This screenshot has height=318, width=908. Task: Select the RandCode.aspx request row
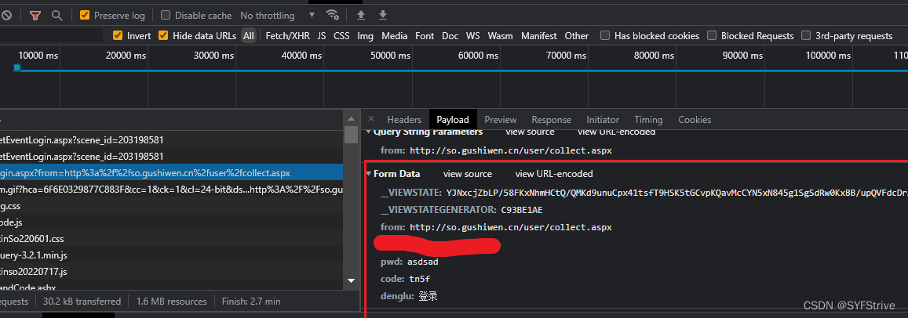(171, 286)
